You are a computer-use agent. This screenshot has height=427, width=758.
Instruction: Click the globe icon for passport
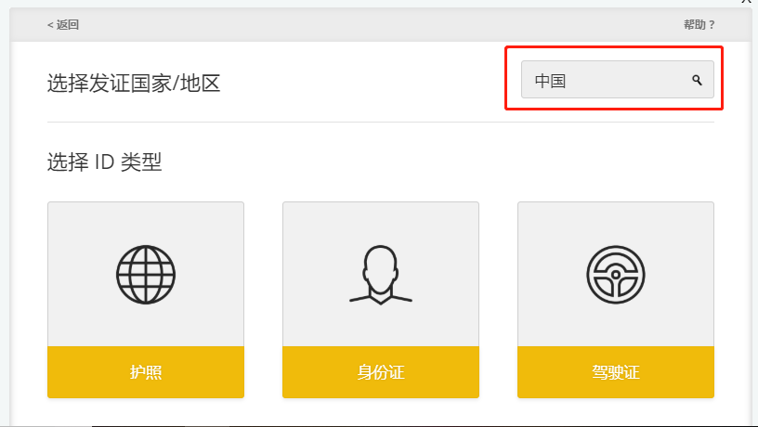146,275
